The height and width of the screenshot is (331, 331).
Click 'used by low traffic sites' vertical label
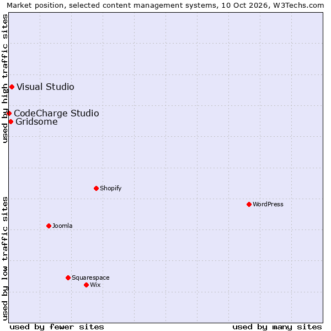5,259
